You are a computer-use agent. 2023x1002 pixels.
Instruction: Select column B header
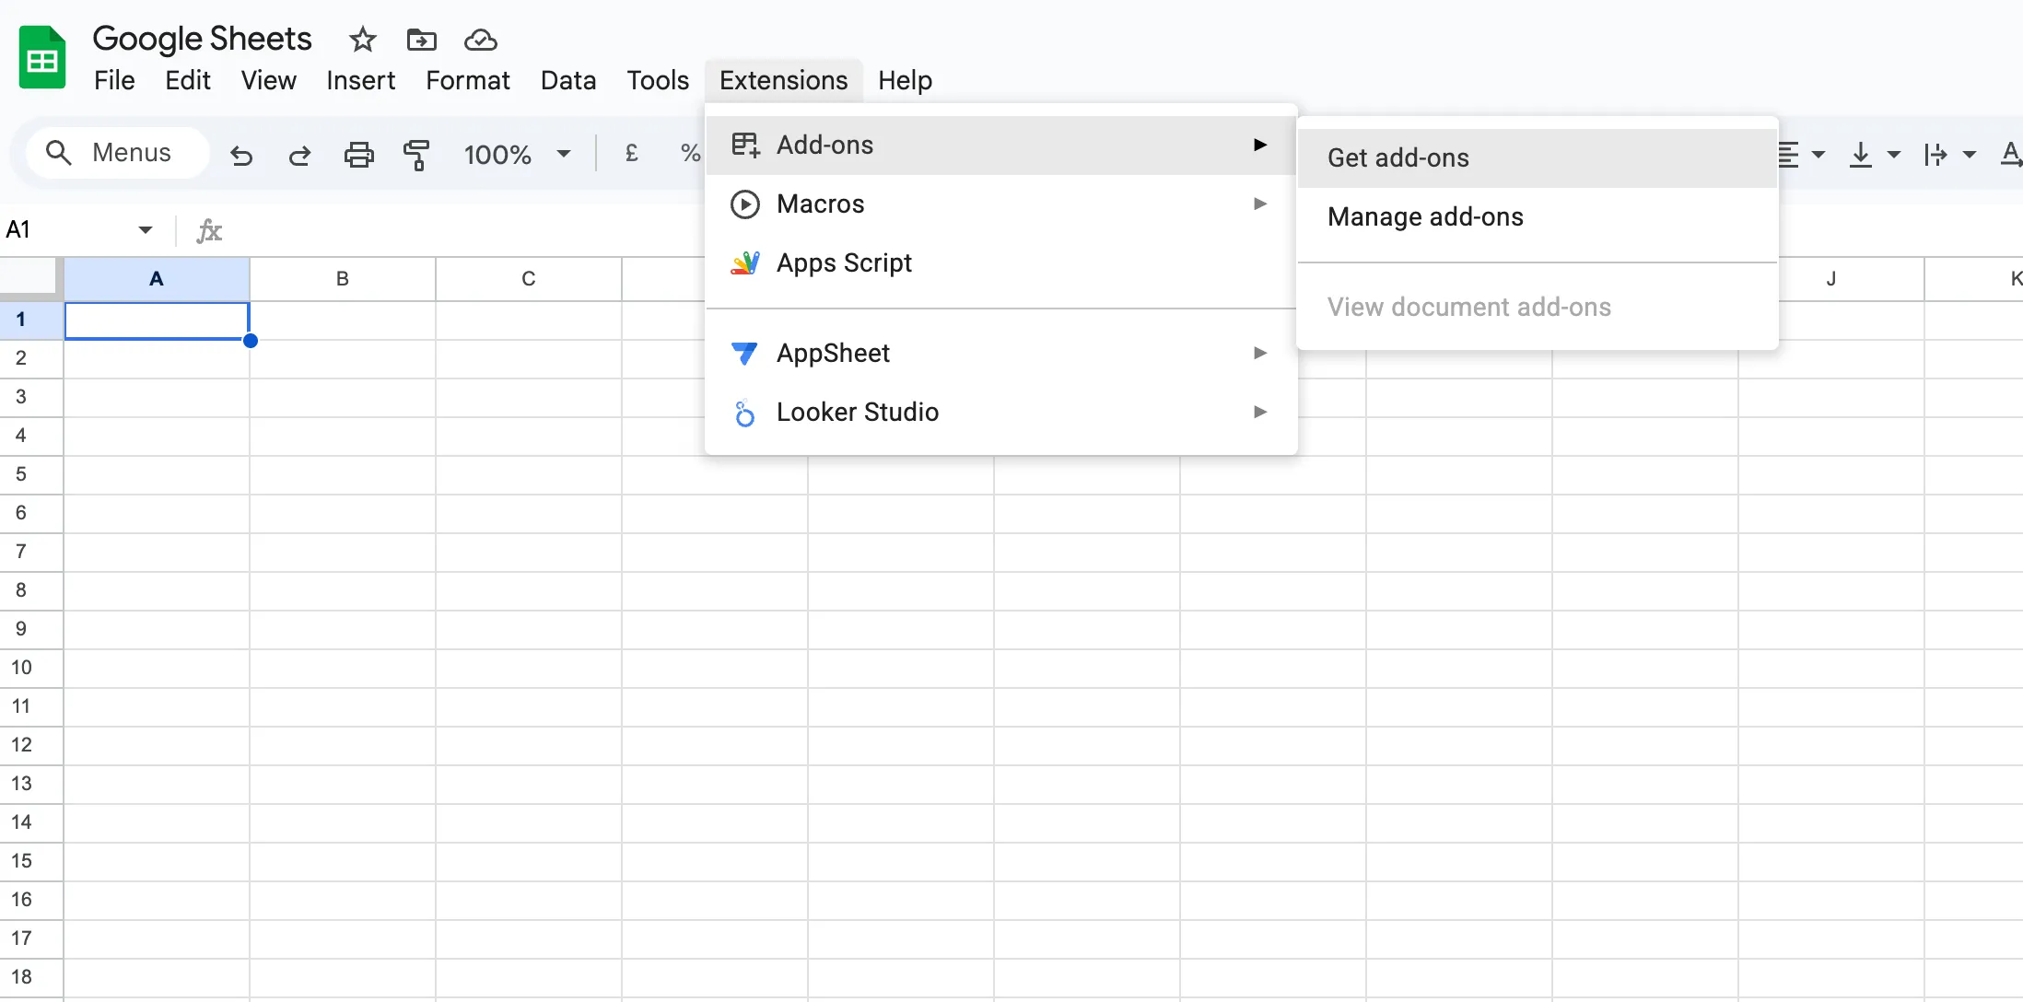click(343, 279)
